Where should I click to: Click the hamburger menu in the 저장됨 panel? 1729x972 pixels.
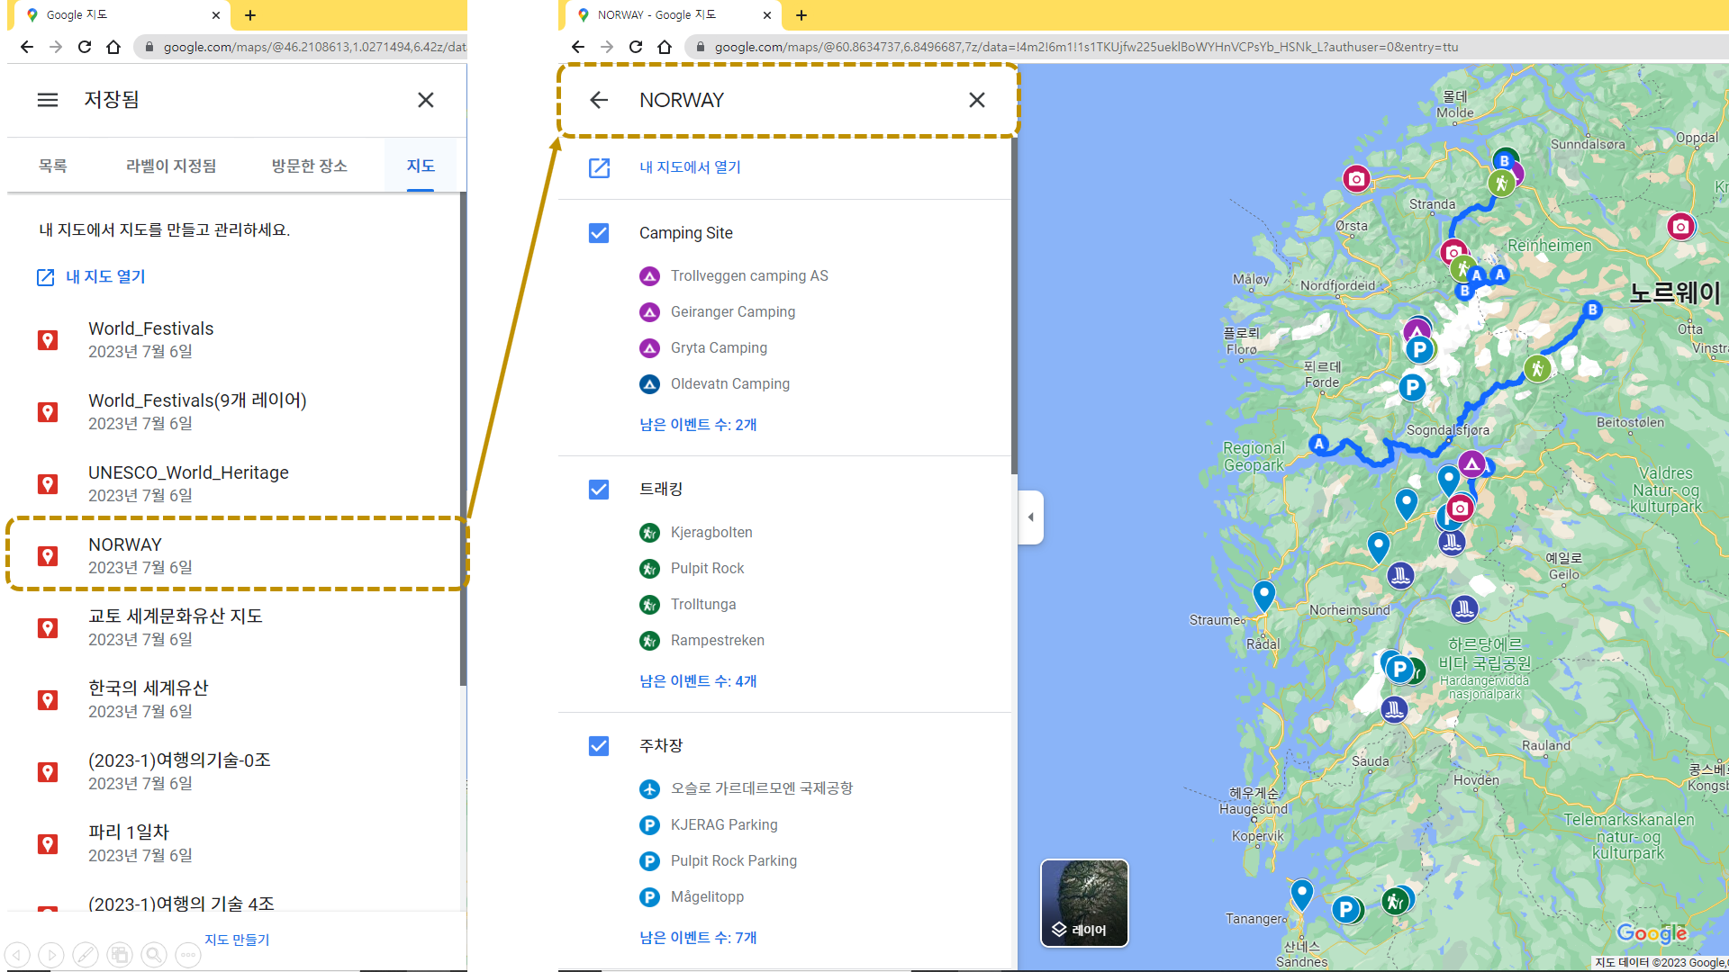[48, 100]
